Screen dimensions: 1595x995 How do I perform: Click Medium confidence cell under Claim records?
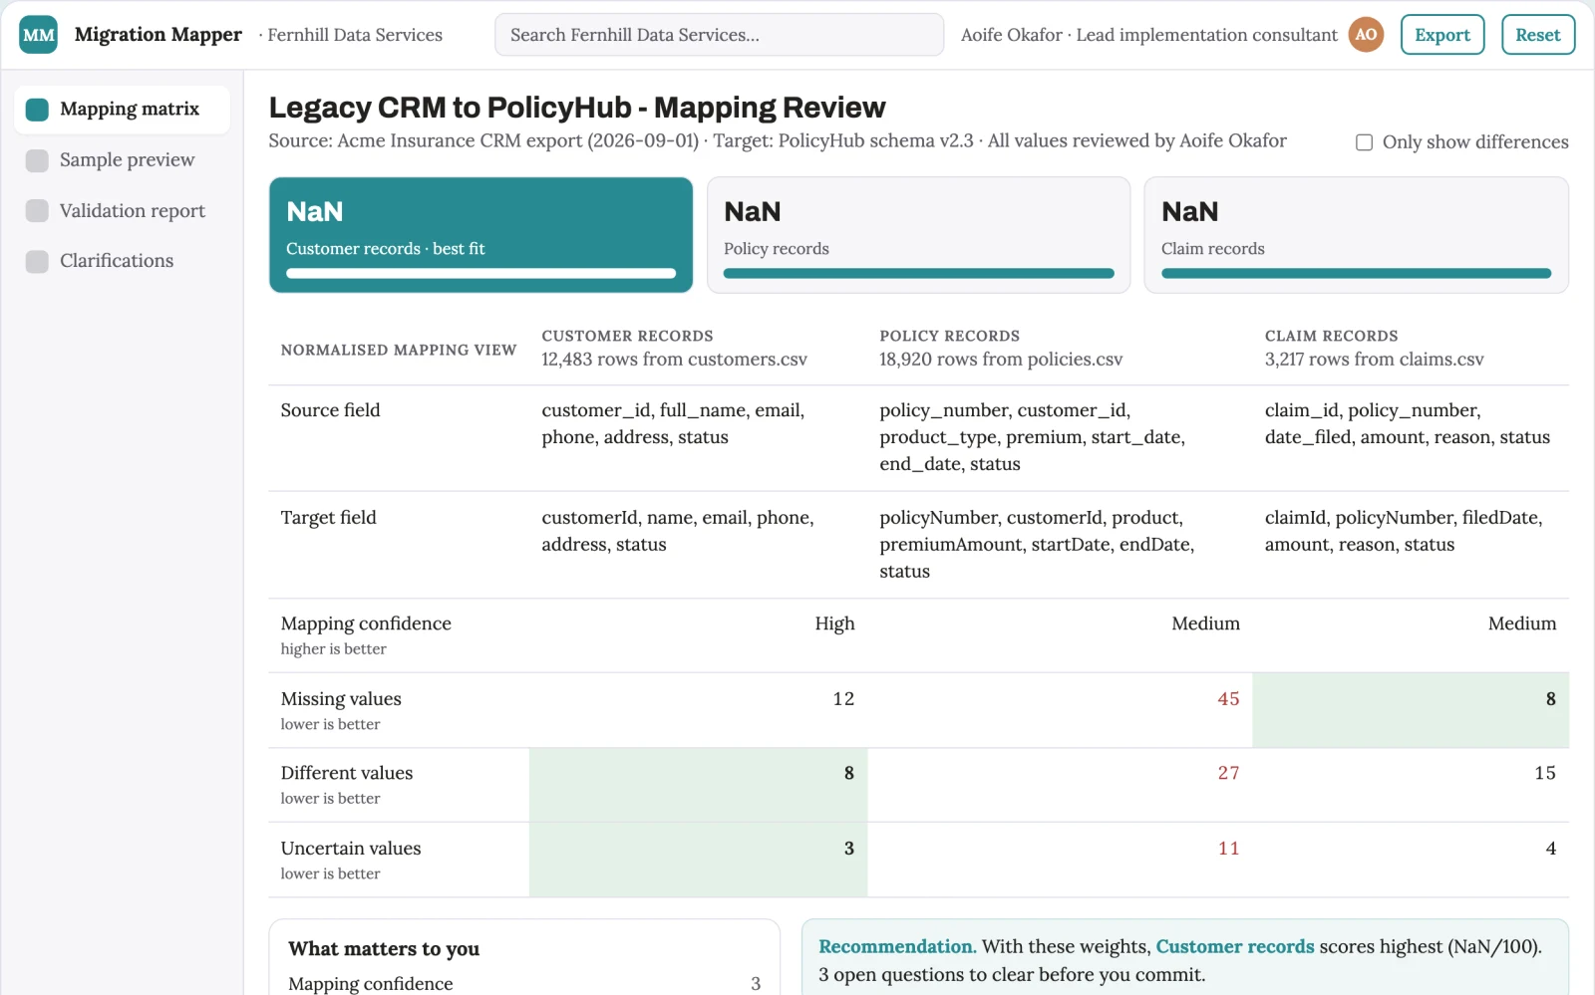click(x=1411, y=635)
